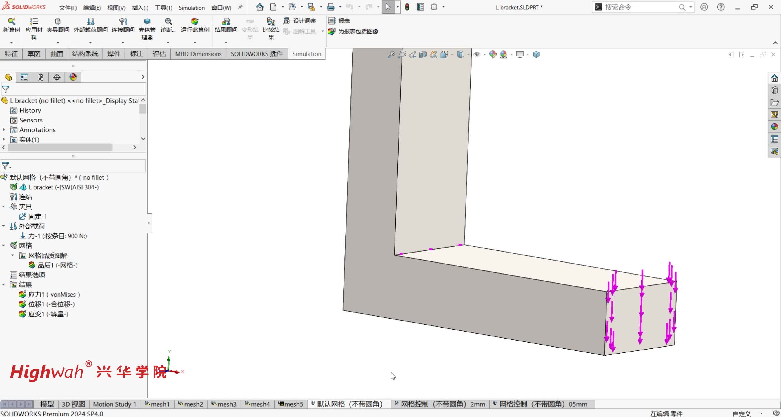Click Run This Study (运行此算例) icon

point(195,22)
